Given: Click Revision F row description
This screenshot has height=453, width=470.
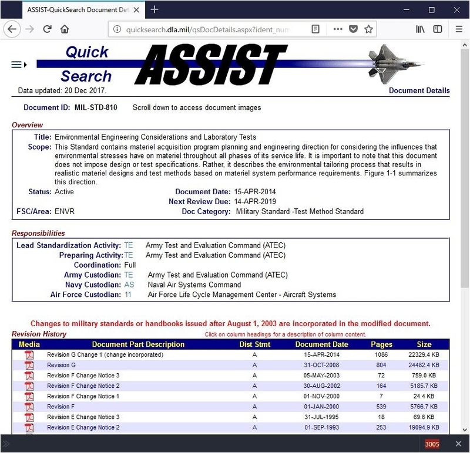Looking at the screenshot, I should pyautogui.click(x=61, y=407).
